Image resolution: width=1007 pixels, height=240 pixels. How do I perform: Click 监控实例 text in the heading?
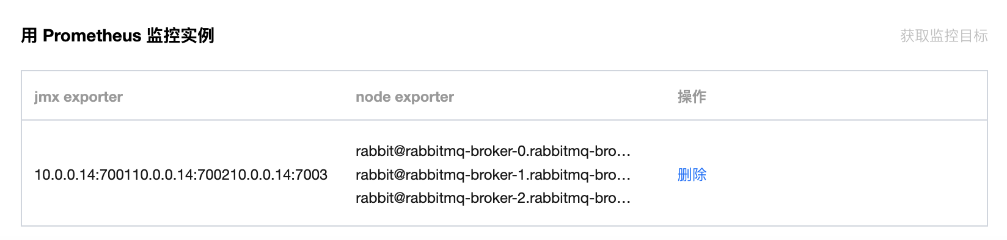pos(180,36)
